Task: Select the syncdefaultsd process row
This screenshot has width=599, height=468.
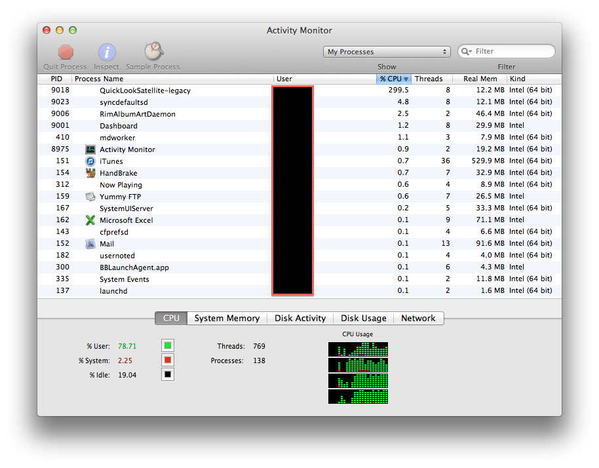Action: pyautogui.click(x=299, y=102)
